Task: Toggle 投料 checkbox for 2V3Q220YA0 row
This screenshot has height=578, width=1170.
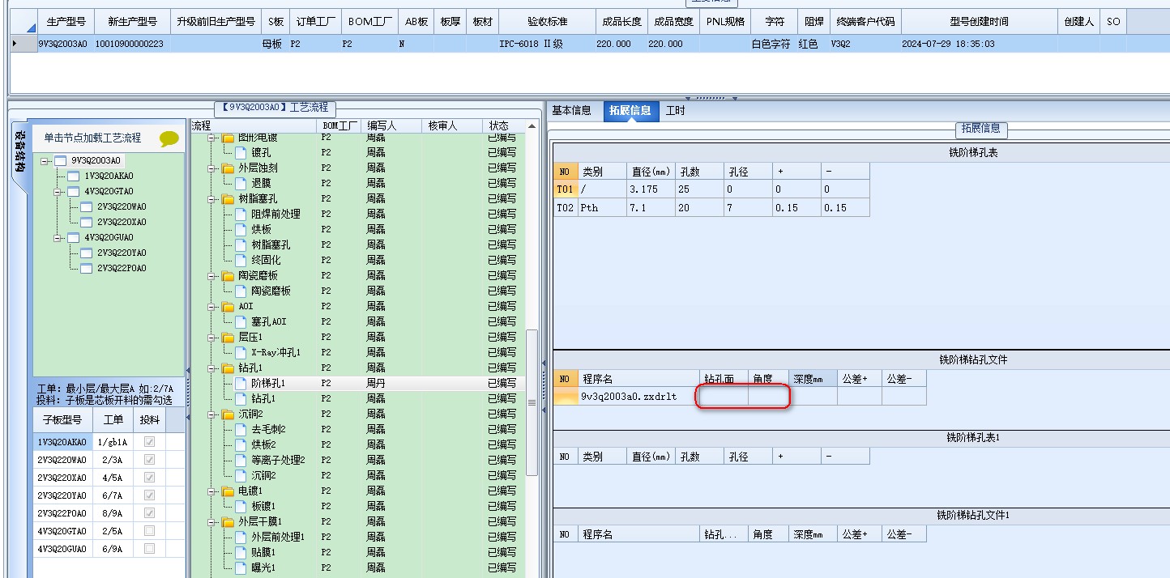Action: pyautogui.click(x=149, y=495)
